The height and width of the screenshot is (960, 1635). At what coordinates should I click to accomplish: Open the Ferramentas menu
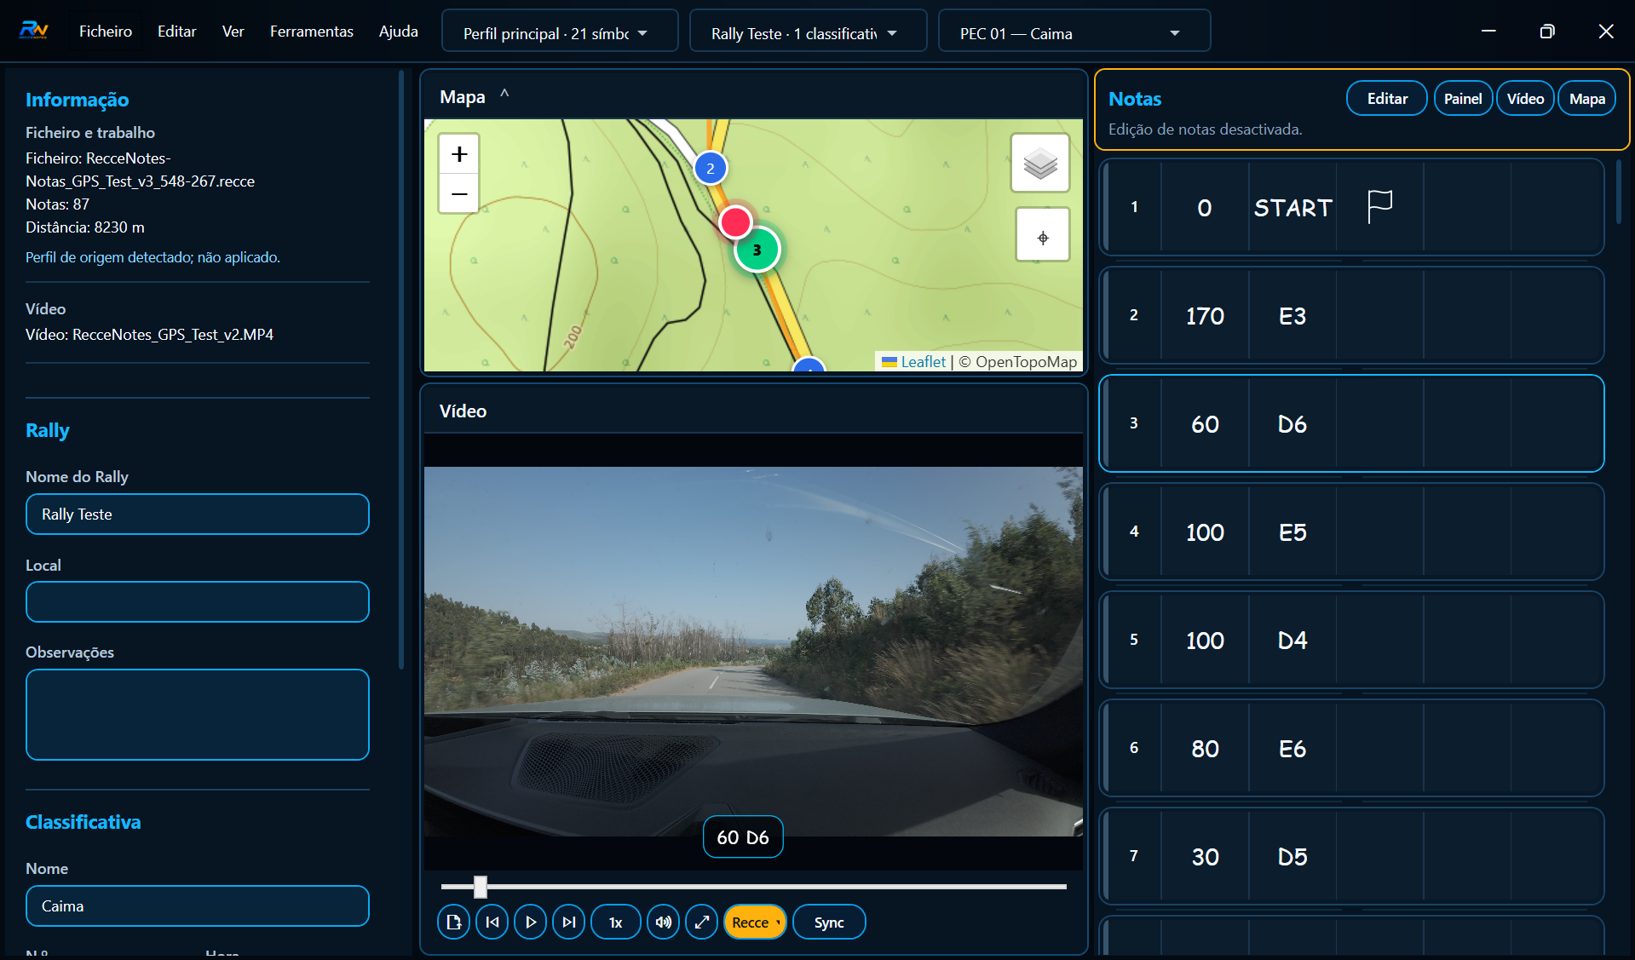click(x=311, y=32)
